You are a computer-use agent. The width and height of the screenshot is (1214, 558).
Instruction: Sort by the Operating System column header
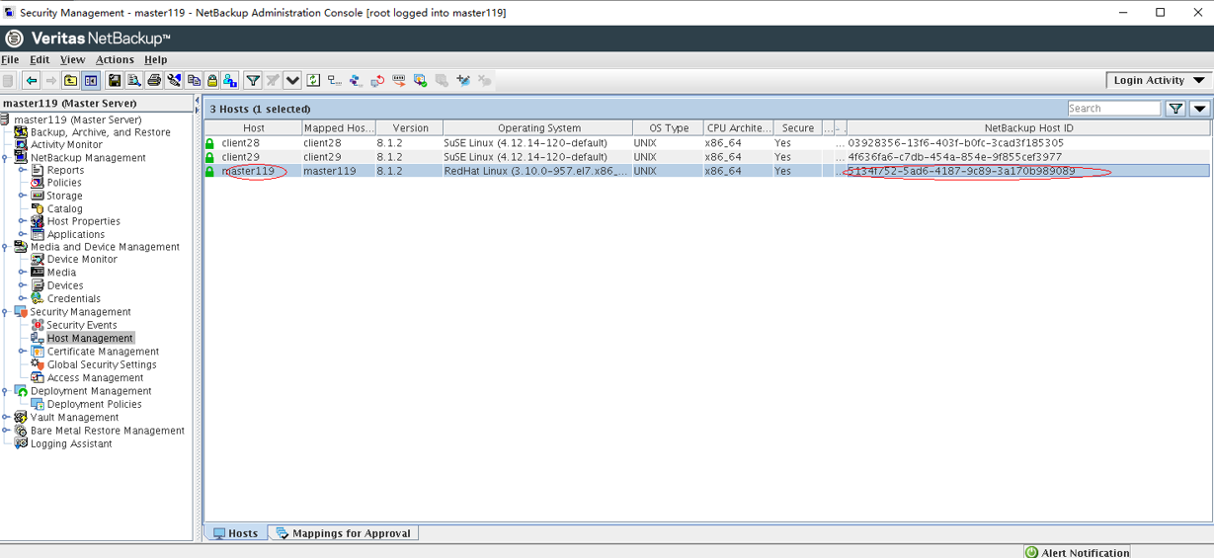(x=538, y=128)
